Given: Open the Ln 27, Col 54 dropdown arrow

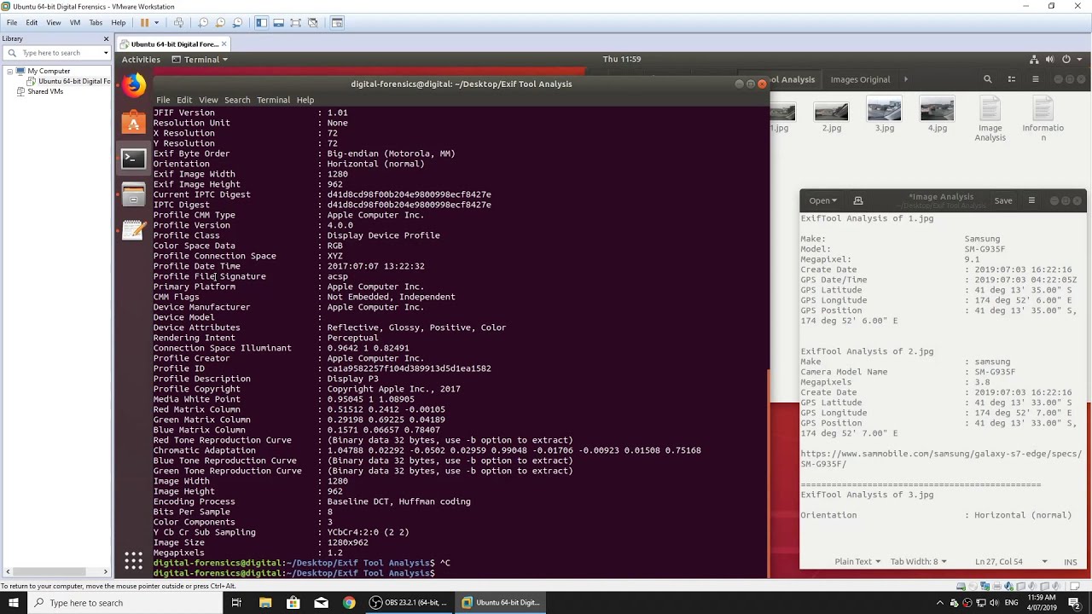Looking at the screenshot, I should pos(1044,562).
